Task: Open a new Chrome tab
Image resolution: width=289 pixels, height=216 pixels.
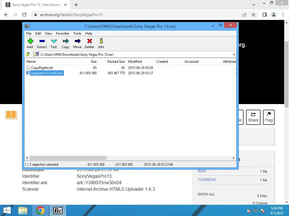Action: coord(76,5)
